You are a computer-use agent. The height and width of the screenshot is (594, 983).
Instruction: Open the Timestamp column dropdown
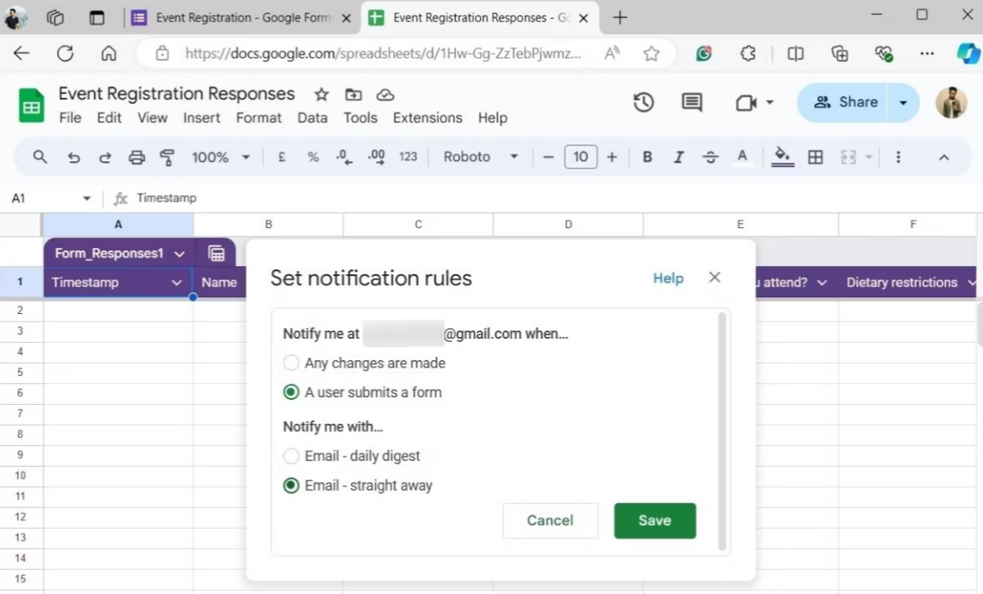[x=176, y=283]
